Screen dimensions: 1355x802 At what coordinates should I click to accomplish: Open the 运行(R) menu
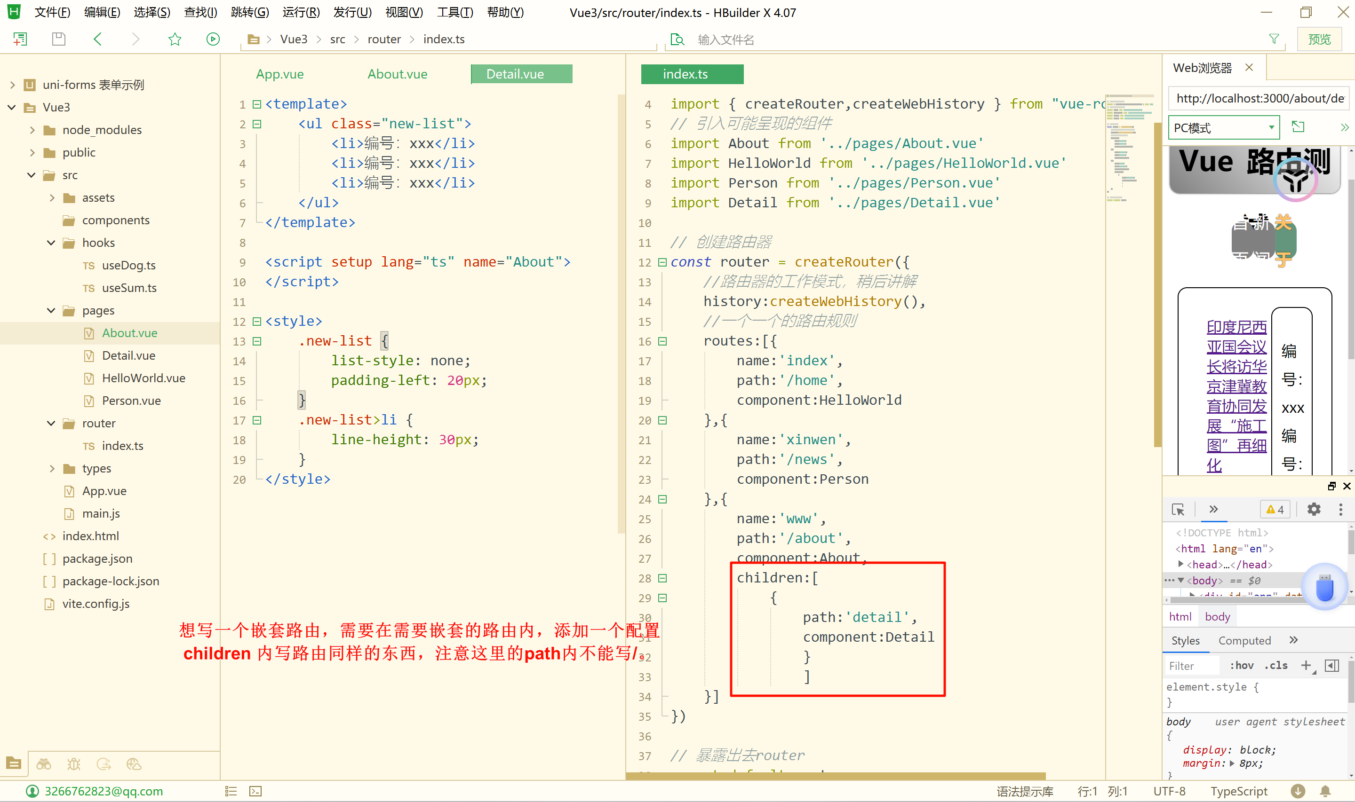tap(301, 12)
